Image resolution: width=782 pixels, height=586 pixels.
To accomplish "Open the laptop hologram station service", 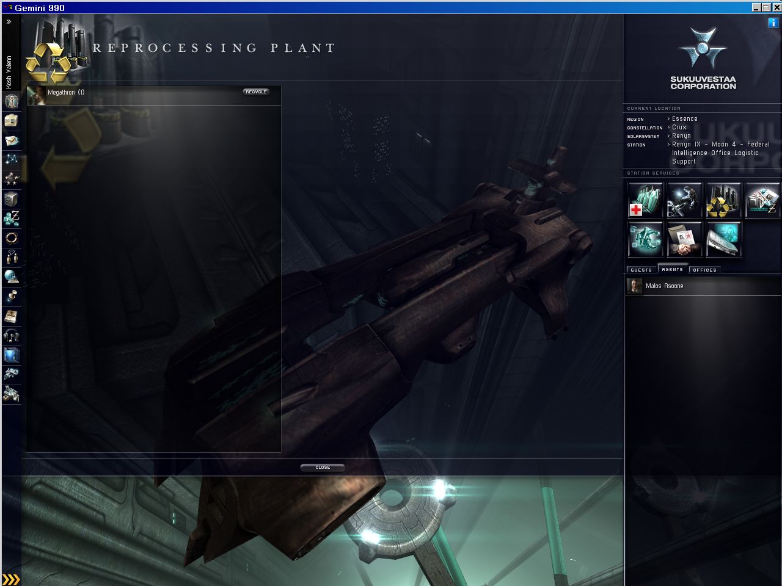I will tap(724, 239).
